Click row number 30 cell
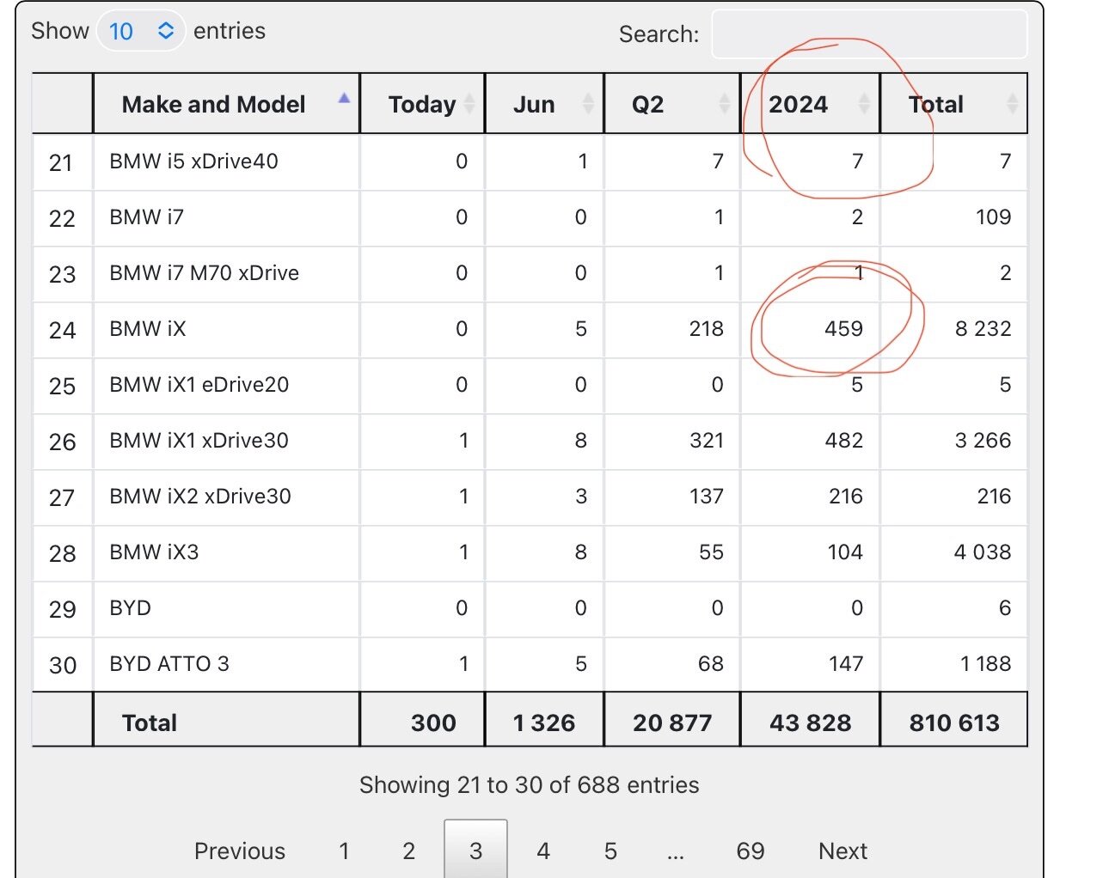 [x=62, y=665]
